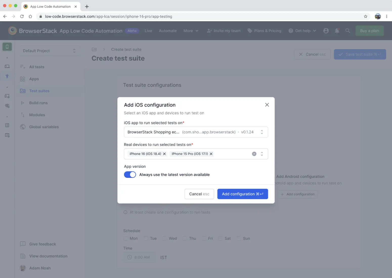The height and width of the screenshot is (278, 392).
Task: Open the More menu in header
Action: (x=191, y=31)
